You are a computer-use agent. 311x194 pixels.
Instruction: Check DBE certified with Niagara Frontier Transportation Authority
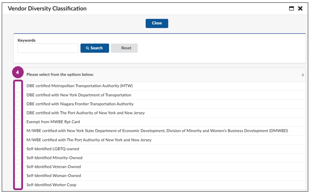click(18, 104)
